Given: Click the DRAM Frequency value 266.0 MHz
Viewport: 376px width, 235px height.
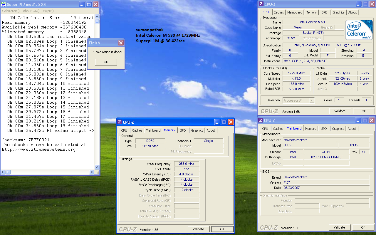Looking at the screenshot, I should [x=187, y=164].
